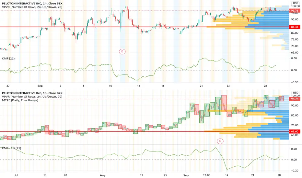Click the 25 date on bottom time axis
Image resolution: width=302 pixels, height=178 pixels.
[166, 175]
